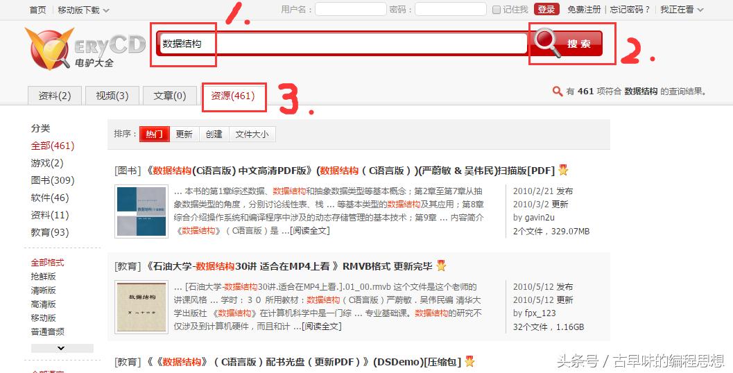733x373 pixels.
Task: Open 石油大学-数据结构30讲 result title
Action: pyautogui.click(x=289, y=266)
